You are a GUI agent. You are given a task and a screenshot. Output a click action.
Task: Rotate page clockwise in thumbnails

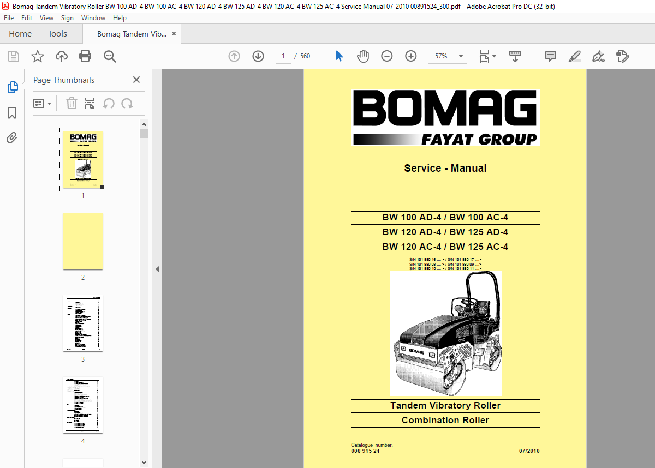click(127, 103)
